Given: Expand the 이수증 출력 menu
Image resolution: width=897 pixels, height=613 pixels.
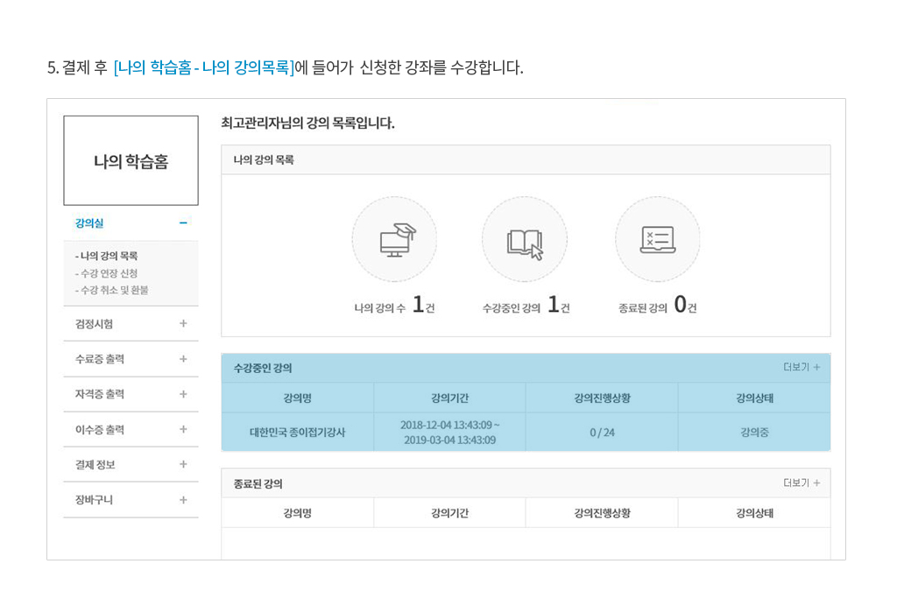Looking at the screenshot, I should tap(183, 429).
